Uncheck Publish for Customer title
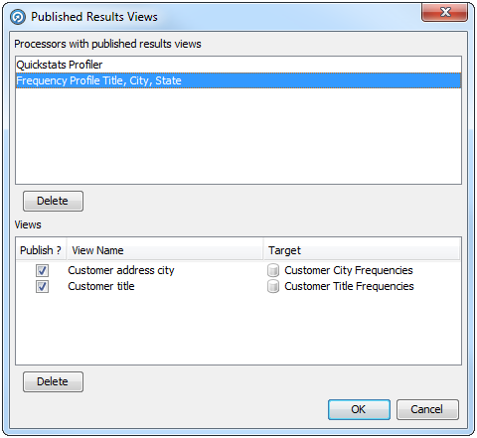This screenshot has width=477, height=438. [42, 286]
